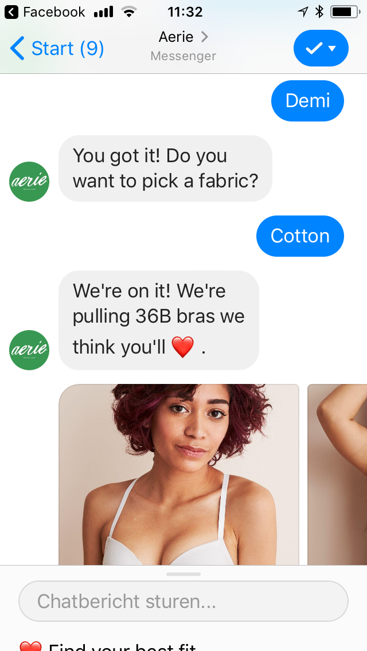The width and height of the screenshot is (367, 651).
Task: Tap the heart icon in bottom menu
Action: [31, 646]
